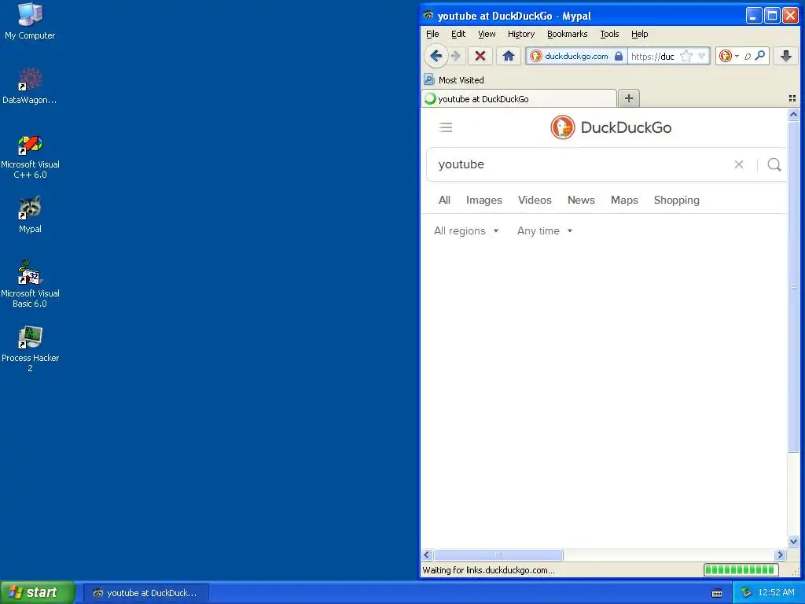
Task: Switch to News results
Action: tap(581, 200)
